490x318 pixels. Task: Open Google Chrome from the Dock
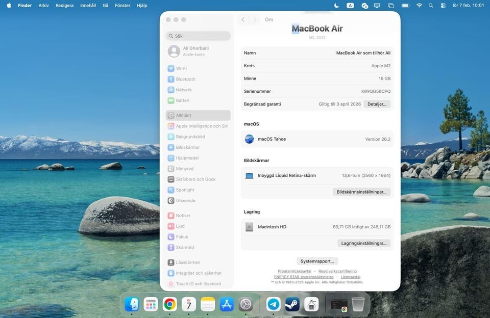pyautogui.click(x=170, y=304)
